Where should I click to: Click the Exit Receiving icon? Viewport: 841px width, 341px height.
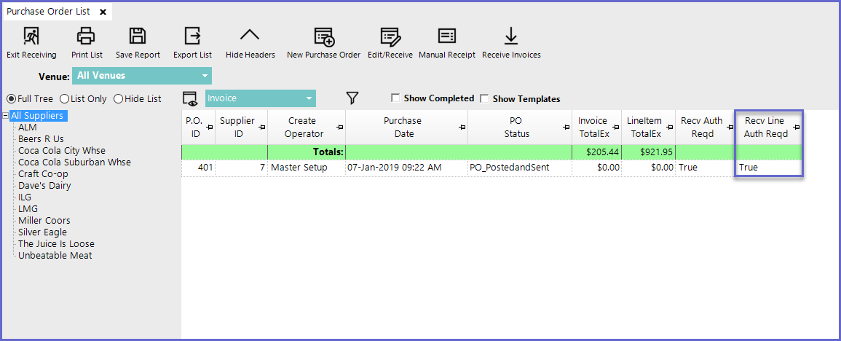click(x=31, y=36)
